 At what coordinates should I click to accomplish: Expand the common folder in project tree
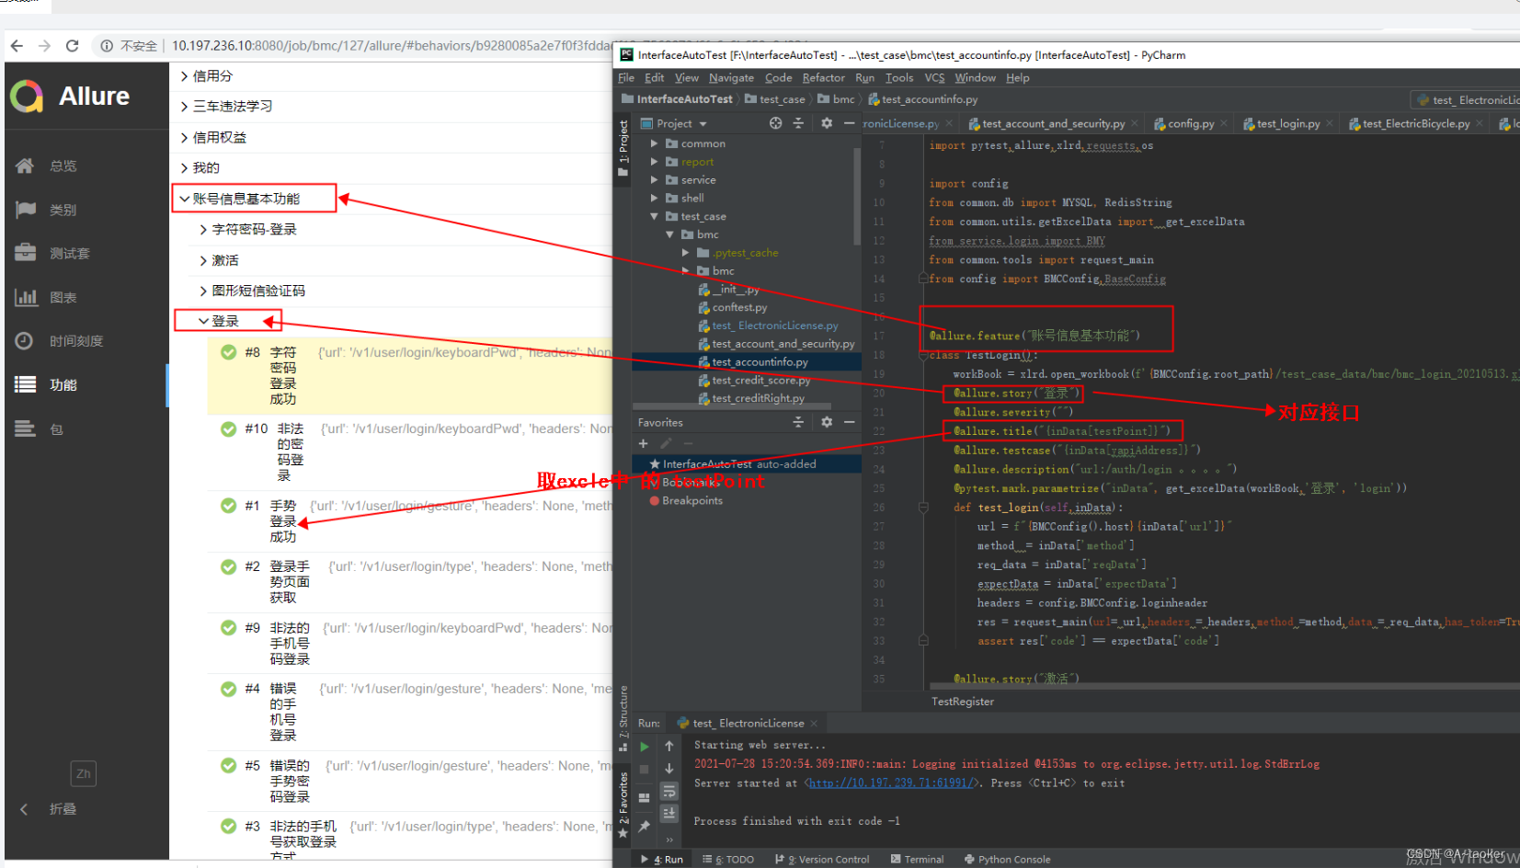[655, 143]
